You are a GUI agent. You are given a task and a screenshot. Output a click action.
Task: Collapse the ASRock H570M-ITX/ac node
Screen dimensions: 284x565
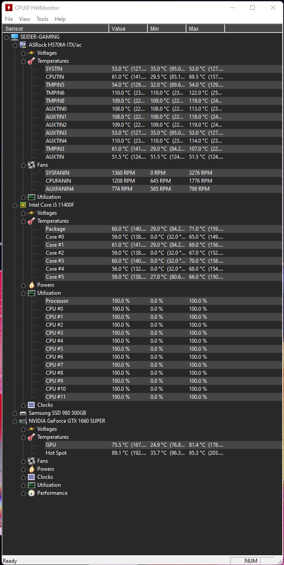pyautogui.click(x=15, y=45)
